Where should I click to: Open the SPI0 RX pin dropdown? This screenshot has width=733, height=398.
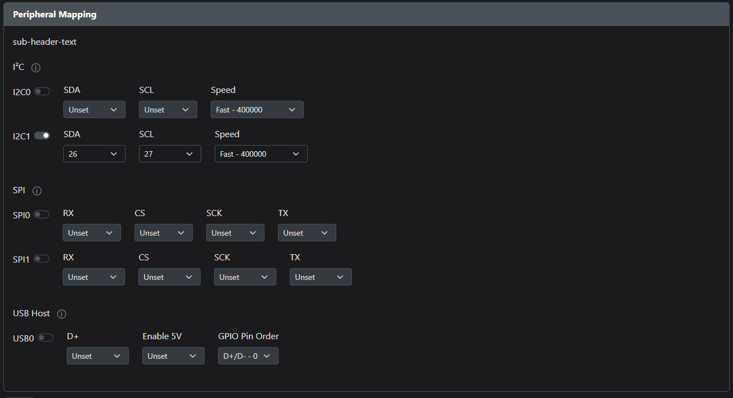pyautogui.click(x=92, y=233)
